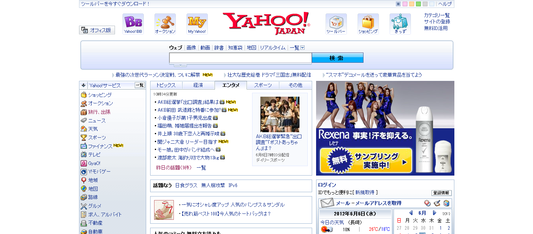Click the red star badge icon beside mail

click(428, 203)
